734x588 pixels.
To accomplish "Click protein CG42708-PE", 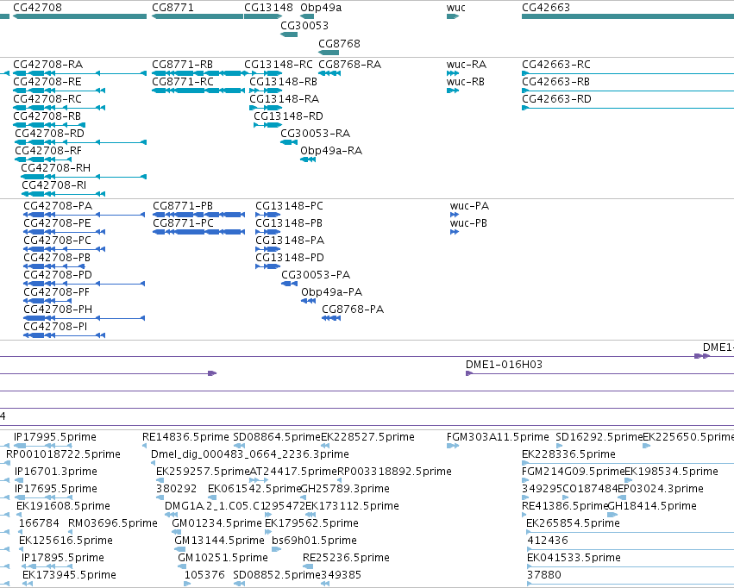I will (x=57, y=223).
